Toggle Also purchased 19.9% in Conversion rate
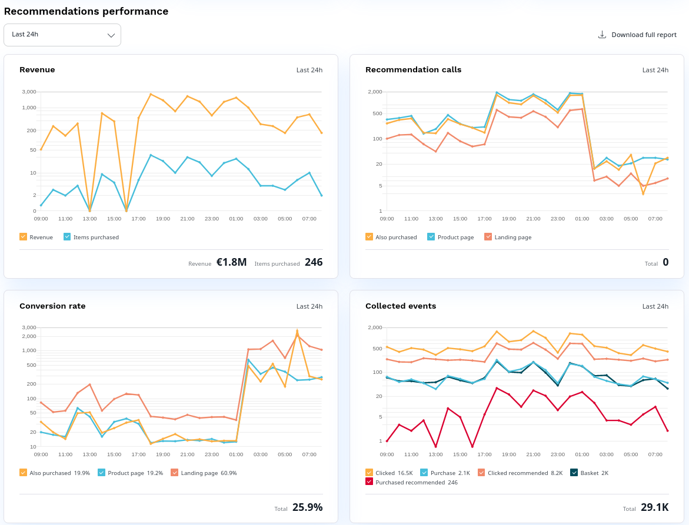Viewport: 689px width, 525px height. pos(24,472)
